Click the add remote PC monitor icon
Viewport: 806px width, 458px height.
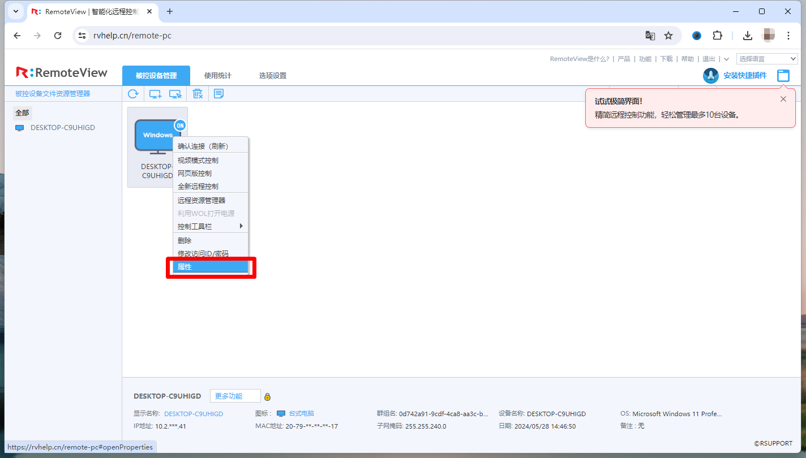pos(155,94)
